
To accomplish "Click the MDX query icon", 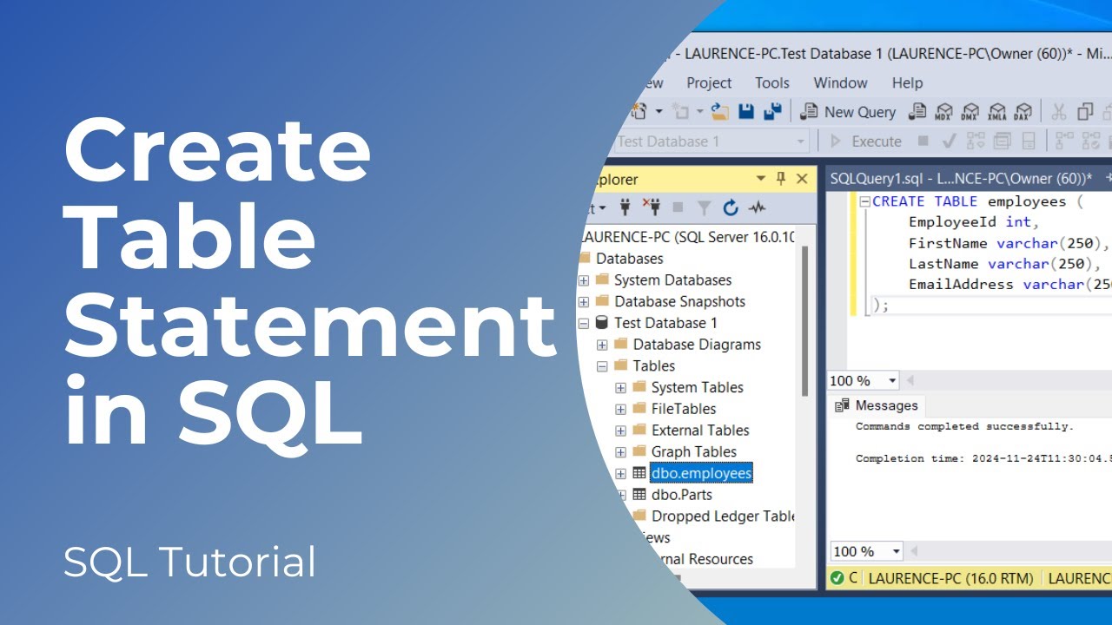I will [x=943, y=111].
